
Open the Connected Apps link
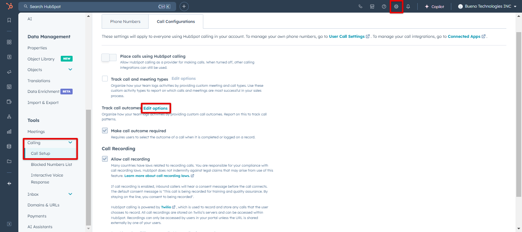[x=464, y=36]
